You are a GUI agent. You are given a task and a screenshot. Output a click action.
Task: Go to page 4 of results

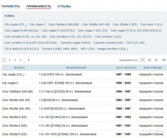pos(20,60)
